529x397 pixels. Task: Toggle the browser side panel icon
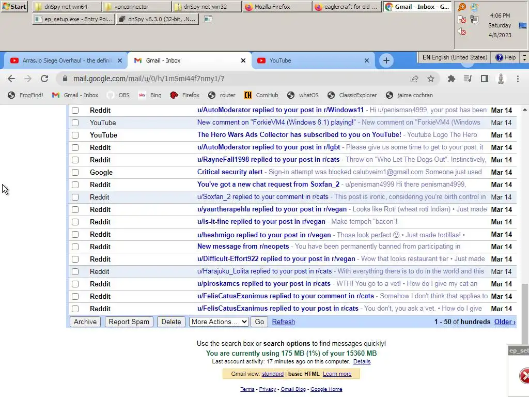click(x=485, y=79)
